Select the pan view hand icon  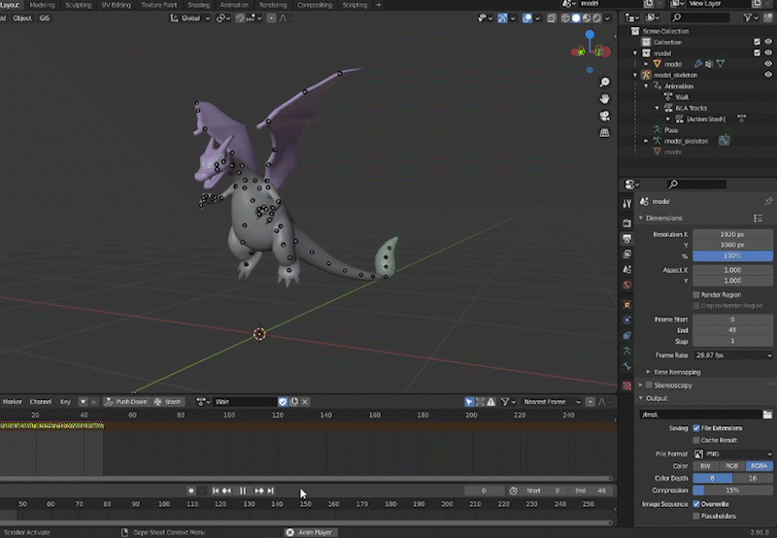[x=604, y=99]
